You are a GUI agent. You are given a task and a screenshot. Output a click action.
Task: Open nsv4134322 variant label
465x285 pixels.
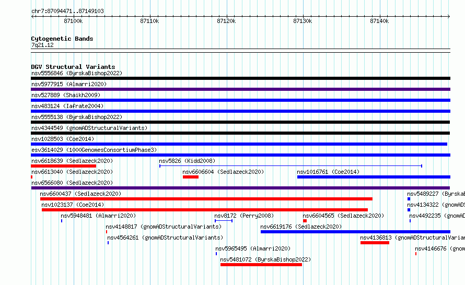[436, 205]
